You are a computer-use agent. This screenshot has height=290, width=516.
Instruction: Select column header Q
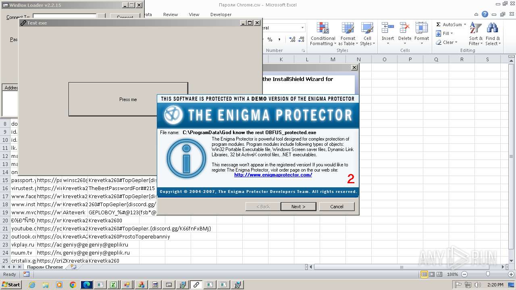(436, 59)
